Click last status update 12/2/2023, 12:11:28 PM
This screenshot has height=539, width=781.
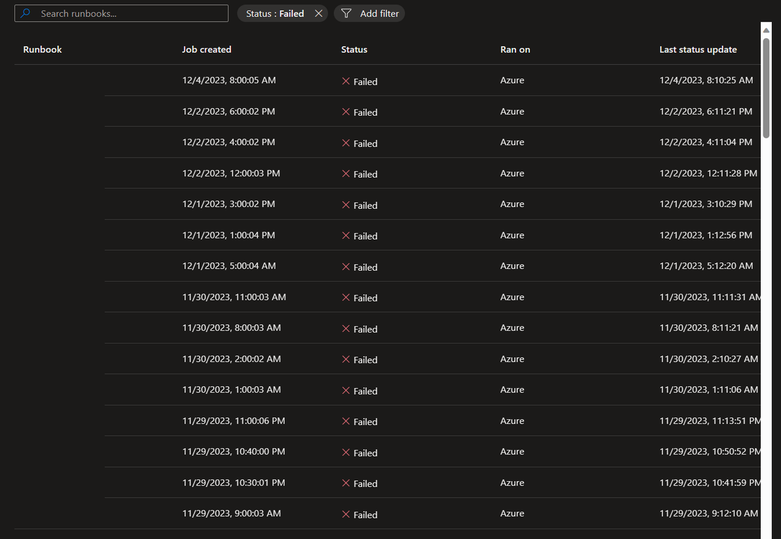(x=708, y=173)
